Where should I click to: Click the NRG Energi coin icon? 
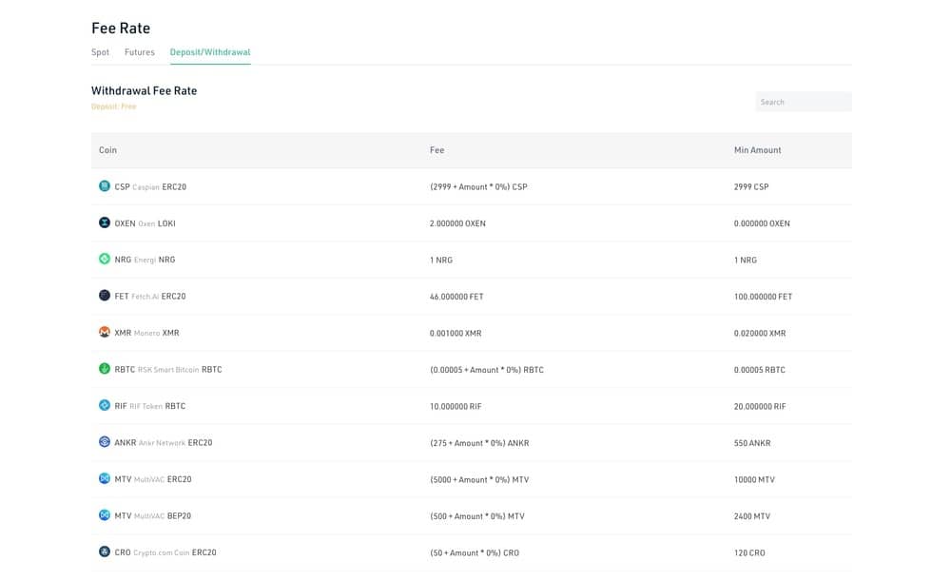105,259
